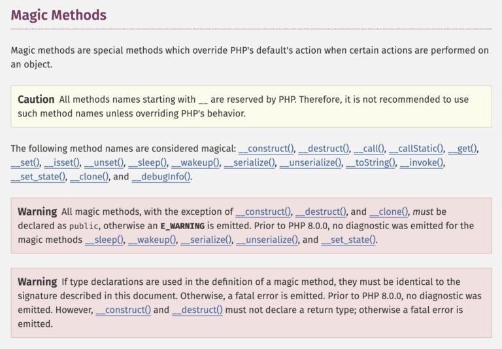The image size is (502, 349).
Task: Open the __toString() method link
Action: [370, 162]
